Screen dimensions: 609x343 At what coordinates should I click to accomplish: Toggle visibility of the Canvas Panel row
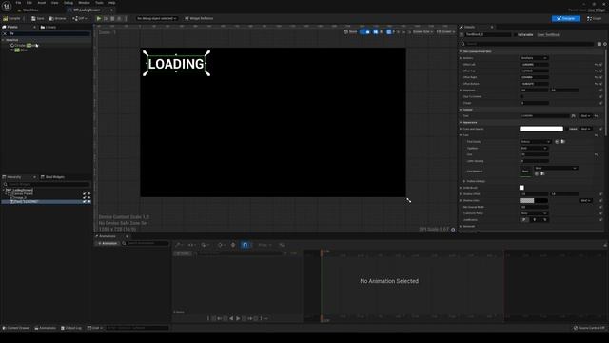click(x=88, y=193)
